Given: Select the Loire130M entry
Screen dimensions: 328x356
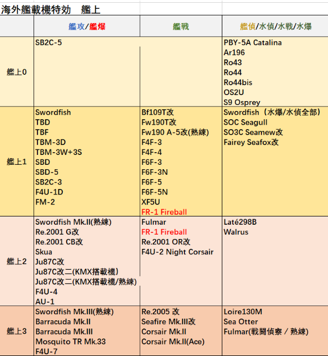Looking at the screenshot, I should (243, 311).
